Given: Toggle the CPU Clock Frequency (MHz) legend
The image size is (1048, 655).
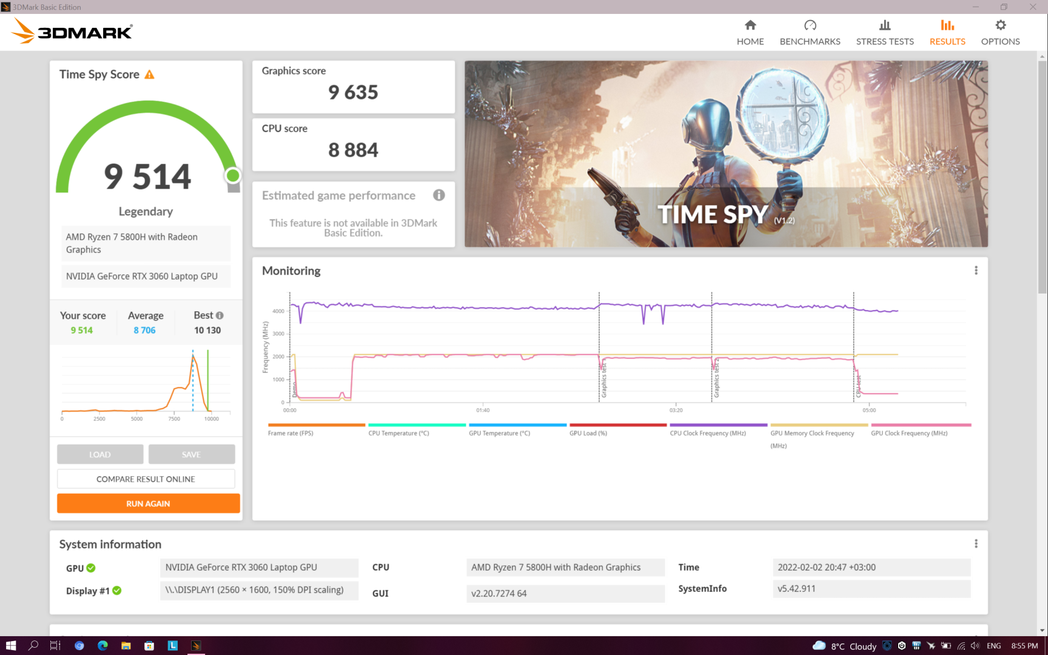Looking at the screenshot, I should tap(718, 429).
